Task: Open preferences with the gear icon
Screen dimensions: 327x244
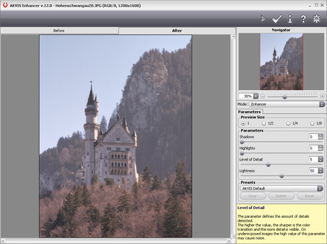Action: [316, 19]
